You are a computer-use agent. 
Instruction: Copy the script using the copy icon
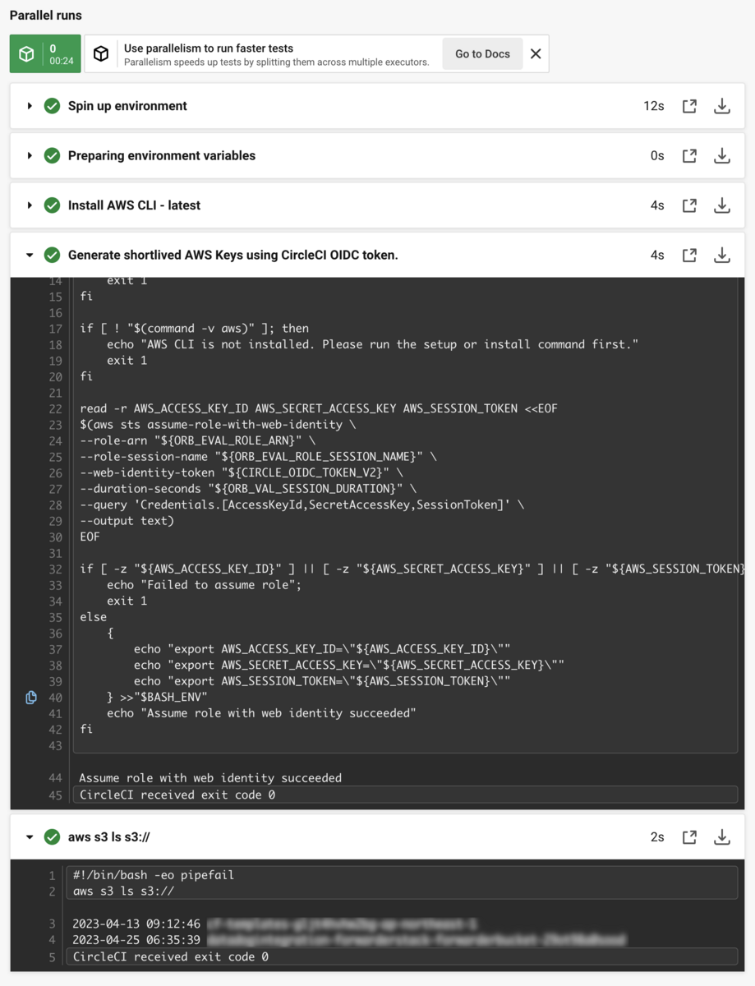(x=30, y=697)
